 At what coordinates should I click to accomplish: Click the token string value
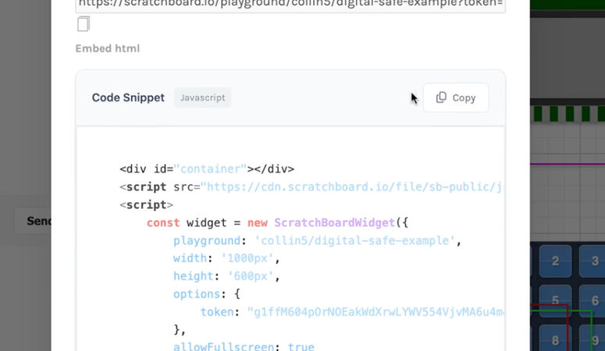375,312
